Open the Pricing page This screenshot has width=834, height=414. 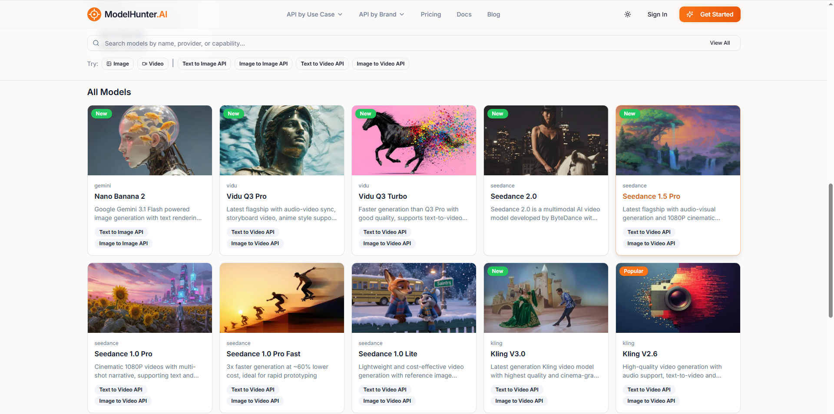coord(430,14)
